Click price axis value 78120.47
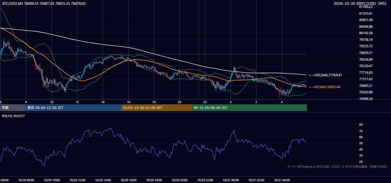This screenshot has height=183, width=391. point(366,66)
